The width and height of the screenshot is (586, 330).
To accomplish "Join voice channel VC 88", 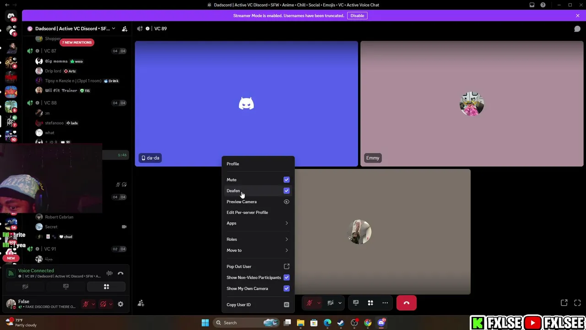I will [76, 103].
